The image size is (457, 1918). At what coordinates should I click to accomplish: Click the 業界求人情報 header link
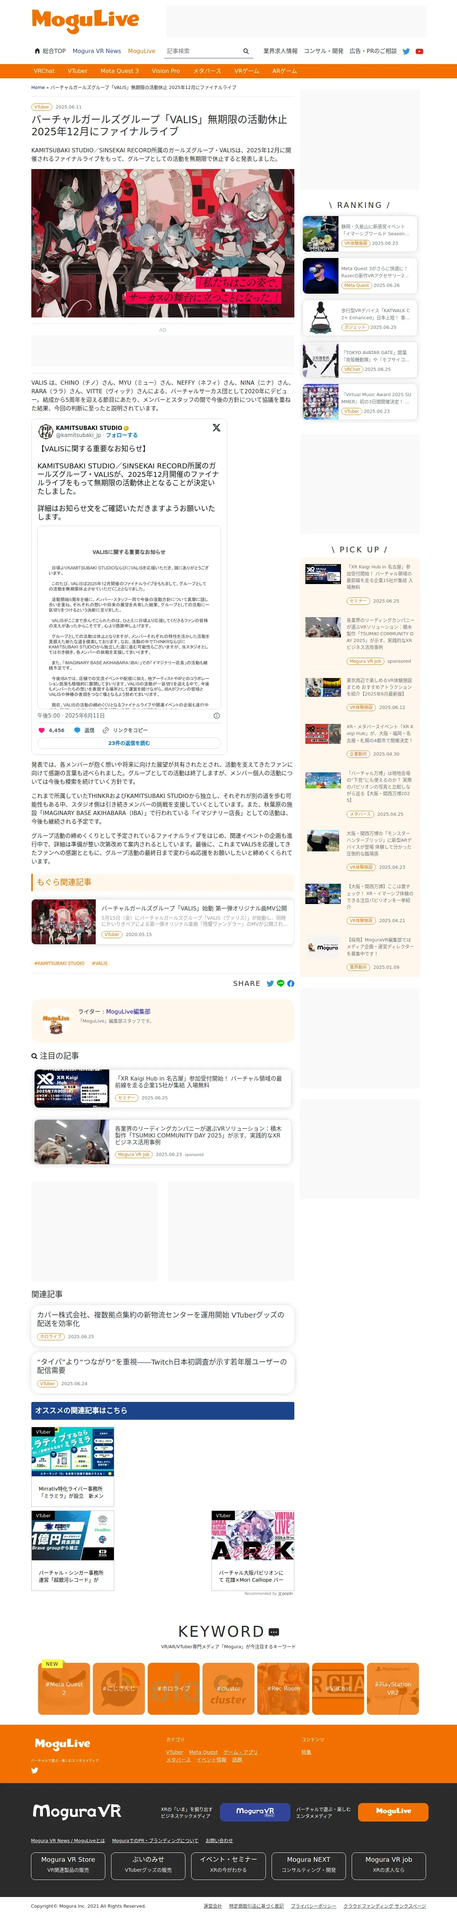(280, 51)
